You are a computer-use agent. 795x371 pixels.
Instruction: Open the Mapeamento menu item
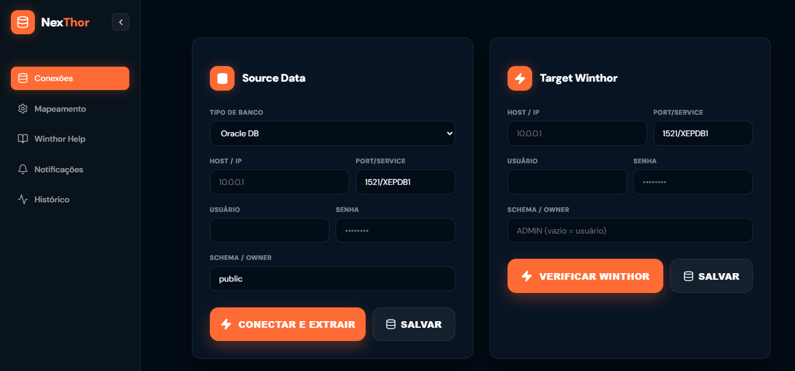(70, 109)
